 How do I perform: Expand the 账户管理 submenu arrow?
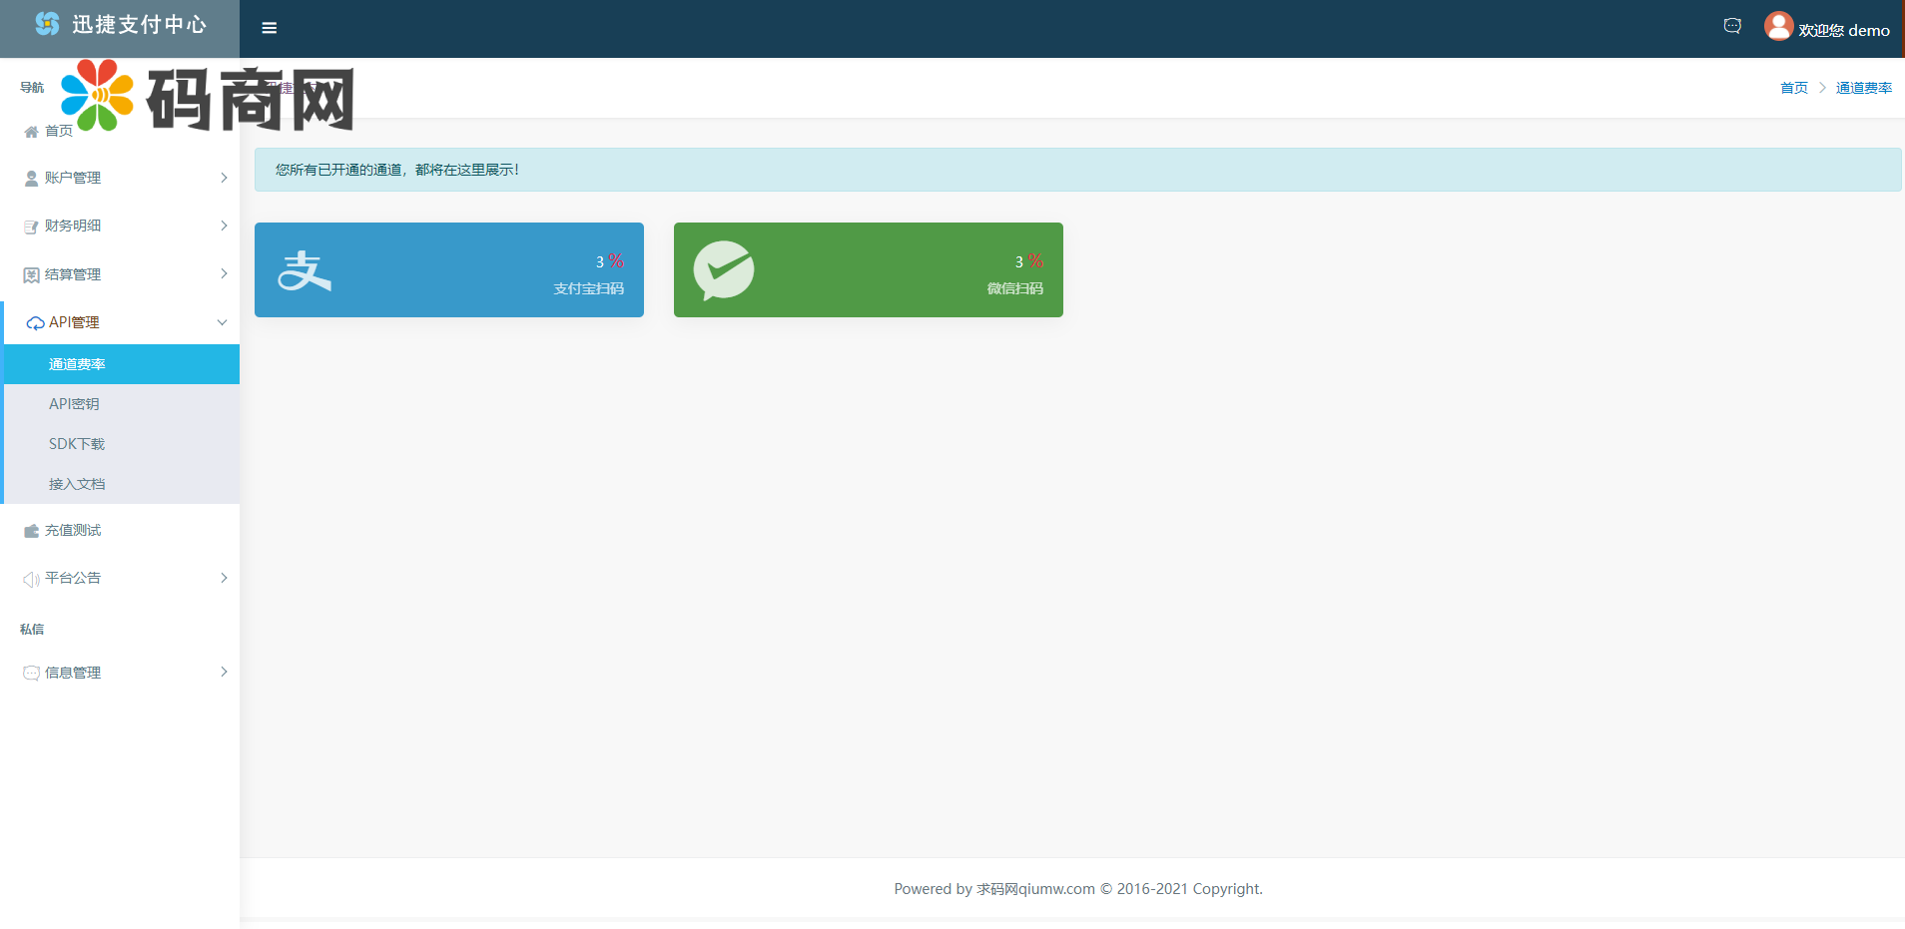[x=224, y=178]
